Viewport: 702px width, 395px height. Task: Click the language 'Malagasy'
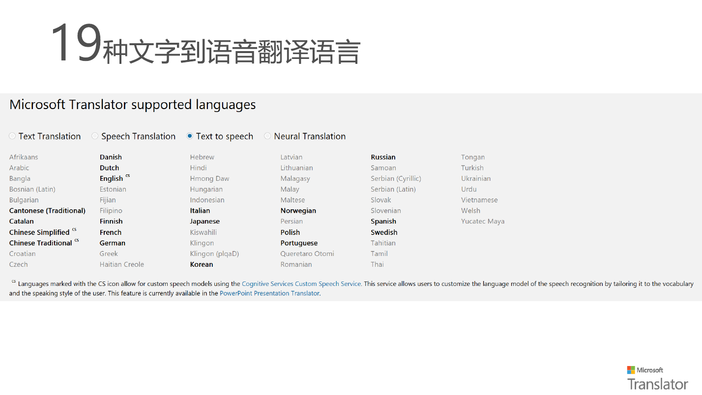point(295,179)
